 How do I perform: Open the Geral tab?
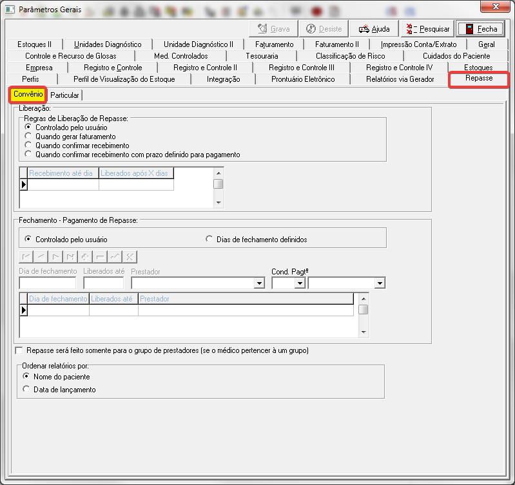click(x=487, y=44)
